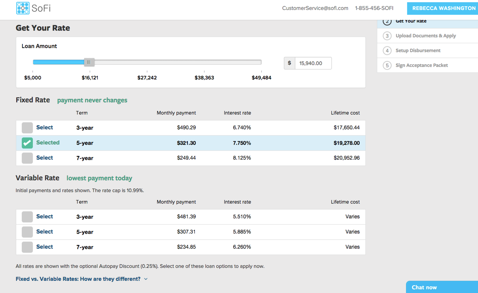The height and width of the screenshot is (293, 478).
Task: Select the variable rate 3-year checkbox
Action: (x=27, y=217)
